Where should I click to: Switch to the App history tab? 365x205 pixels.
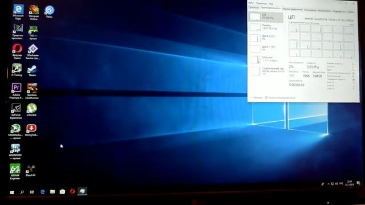[292, 9]
